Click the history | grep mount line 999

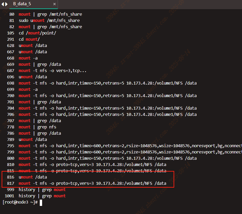click(x=42, y=189)
